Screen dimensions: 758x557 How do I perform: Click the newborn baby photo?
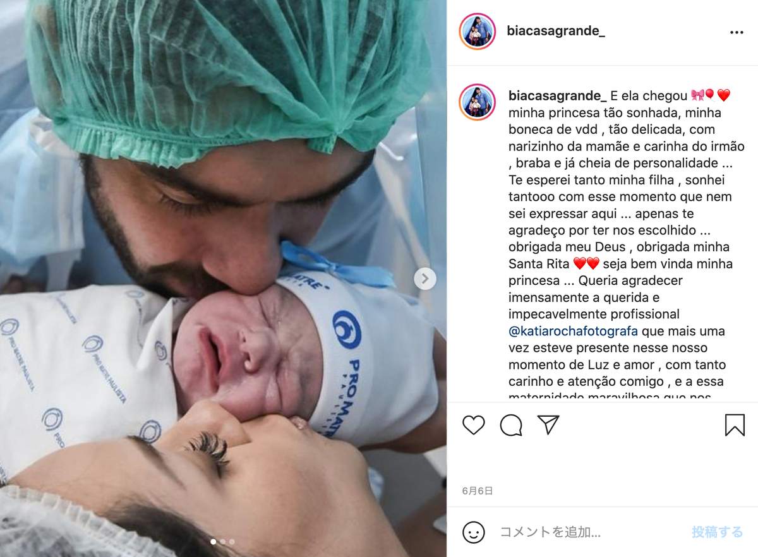(223, 278)
